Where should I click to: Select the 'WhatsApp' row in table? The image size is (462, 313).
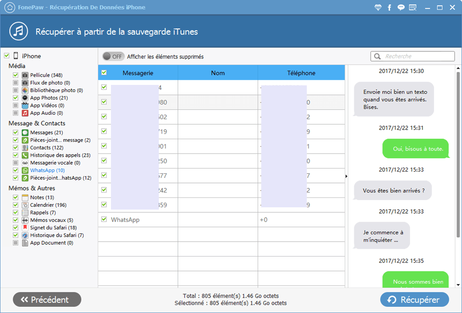pyautogui.click(x=222, y=220)
